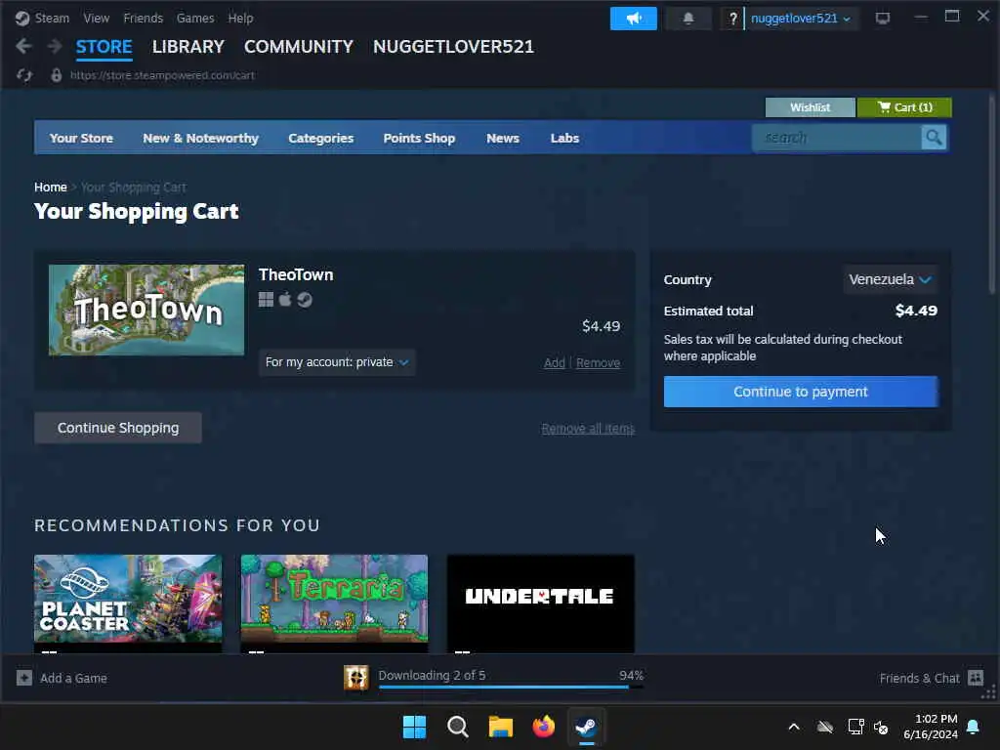The width and height of the screenshot is (1000, 750).
Task: Reload the store page
Action: click(x=24, y=75)
